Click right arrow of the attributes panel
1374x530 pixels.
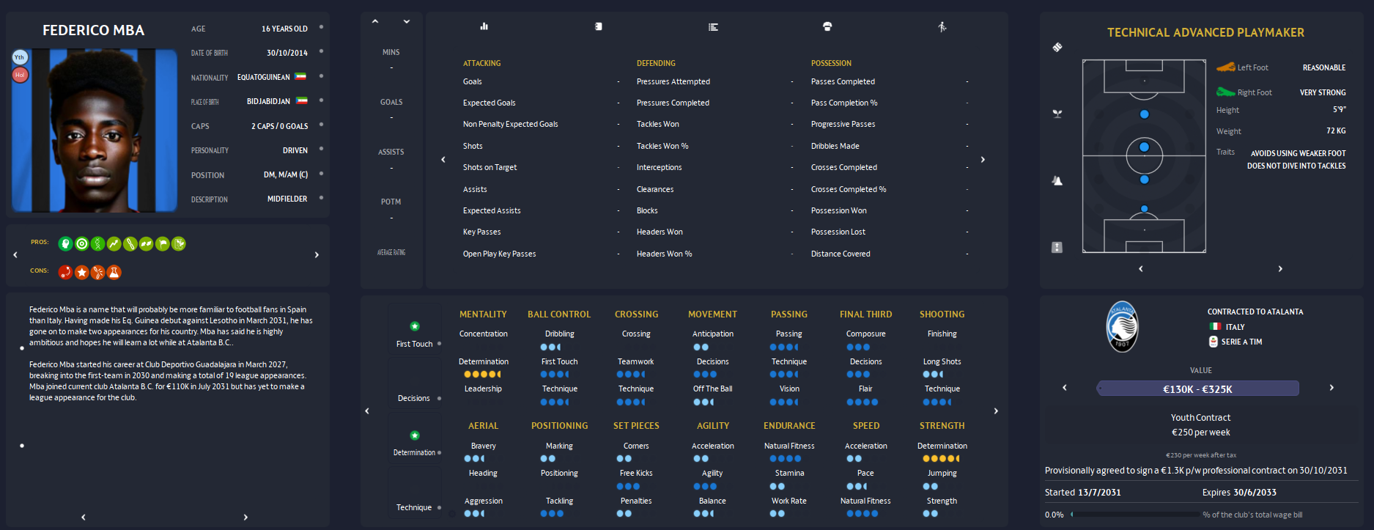[996, 411]
